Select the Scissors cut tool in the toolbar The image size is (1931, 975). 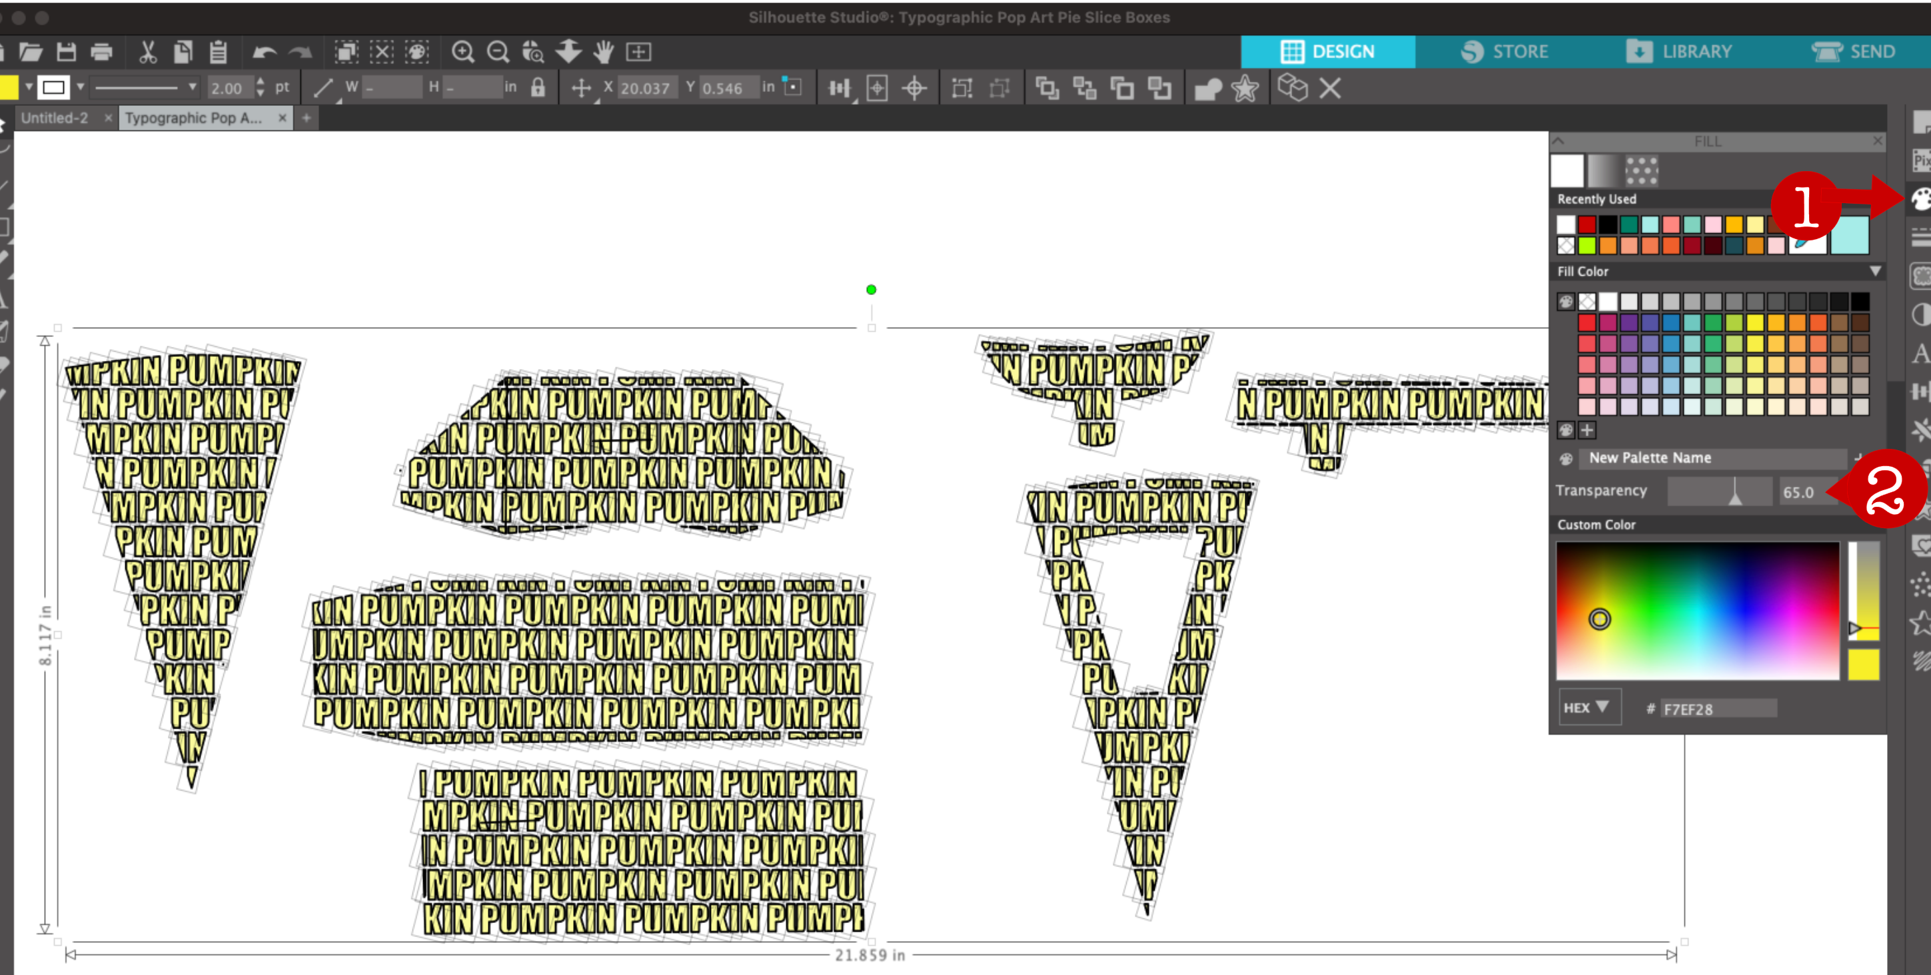(x=148, y=52)
